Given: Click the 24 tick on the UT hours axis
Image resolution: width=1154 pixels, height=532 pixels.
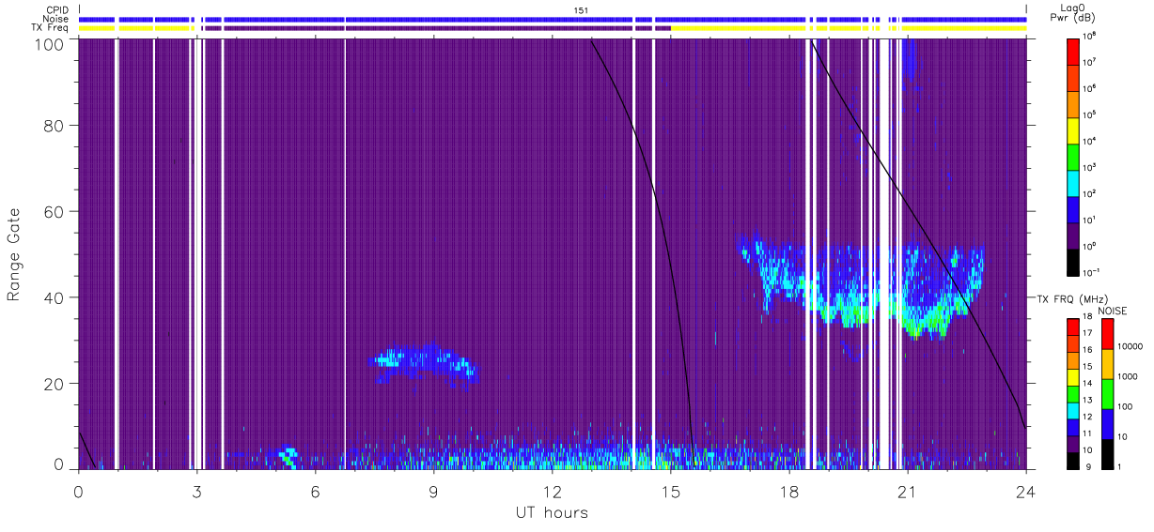Looking at the screenshot, I should (1026, 491).
